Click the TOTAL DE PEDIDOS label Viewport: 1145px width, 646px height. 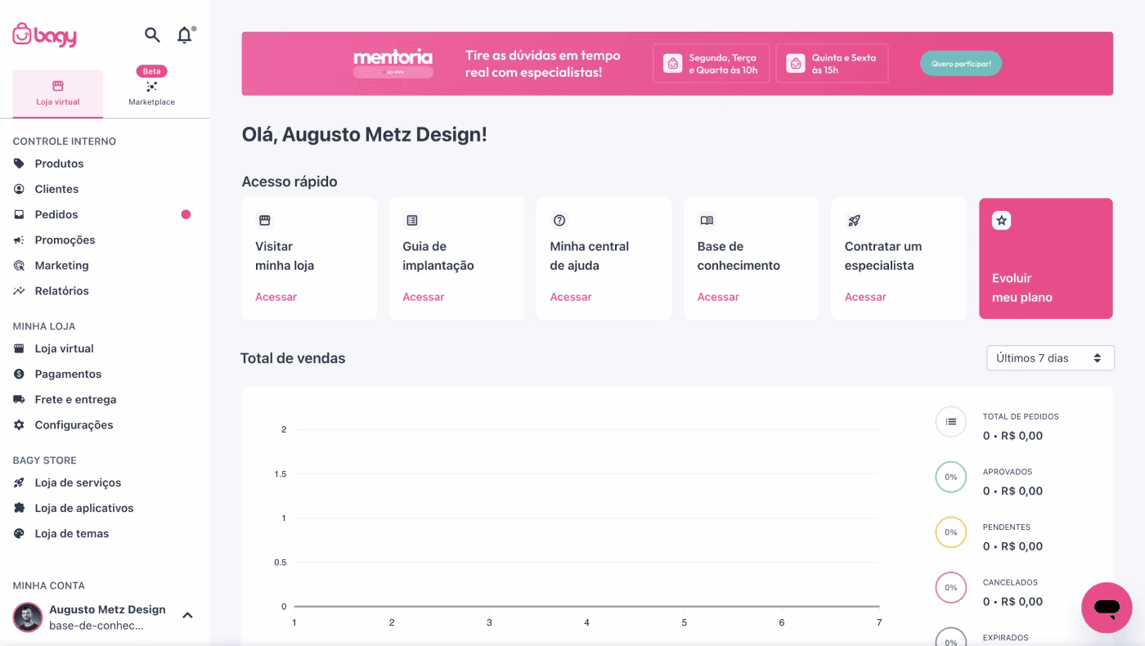1021,417
